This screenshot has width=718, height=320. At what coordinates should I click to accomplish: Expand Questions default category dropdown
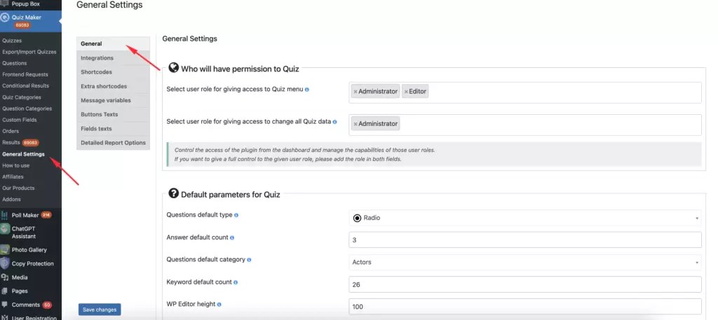coord(524,262)
